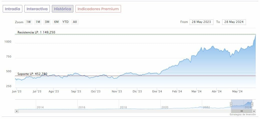The image size is (260, 119).
Task: Select the Histórica tab
Action: pos(63,9)
